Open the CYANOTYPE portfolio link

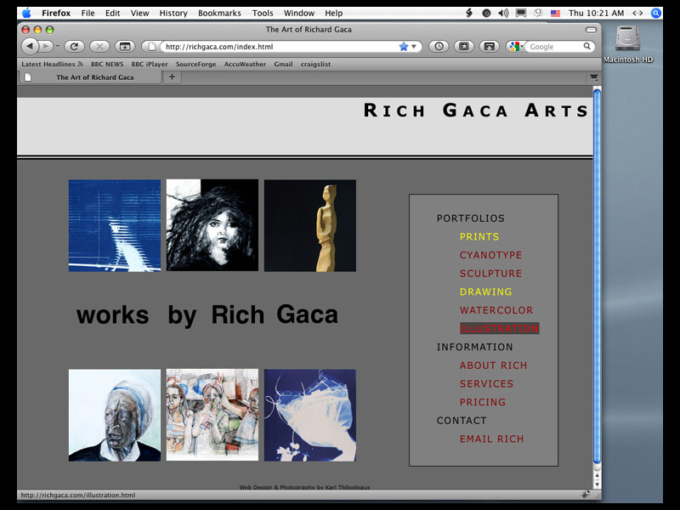pyautogui.click(x=490, y=255)
